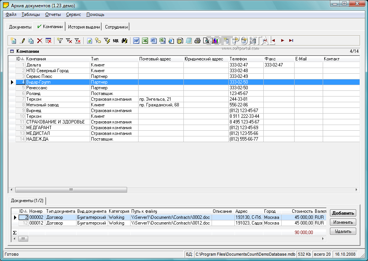Sort documents by ID column header

pos(23,211)
